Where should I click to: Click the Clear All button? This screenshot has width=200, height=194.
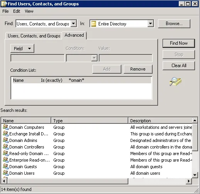(x=179, y=66)
